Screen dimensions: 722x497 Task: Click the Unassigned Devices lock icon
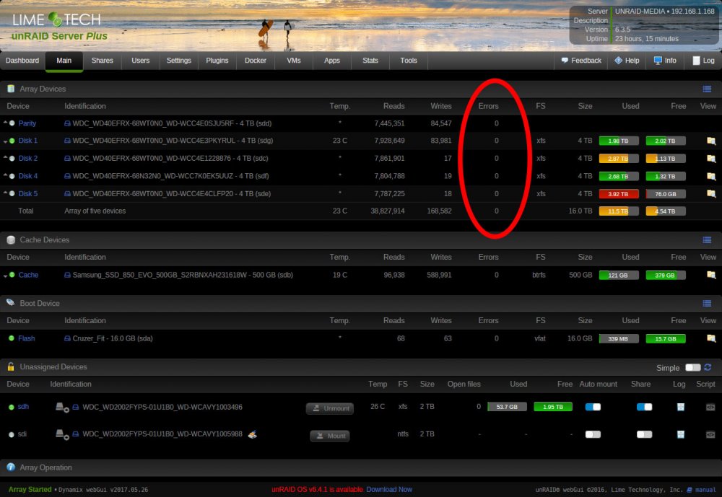click(x=11, y=366)
